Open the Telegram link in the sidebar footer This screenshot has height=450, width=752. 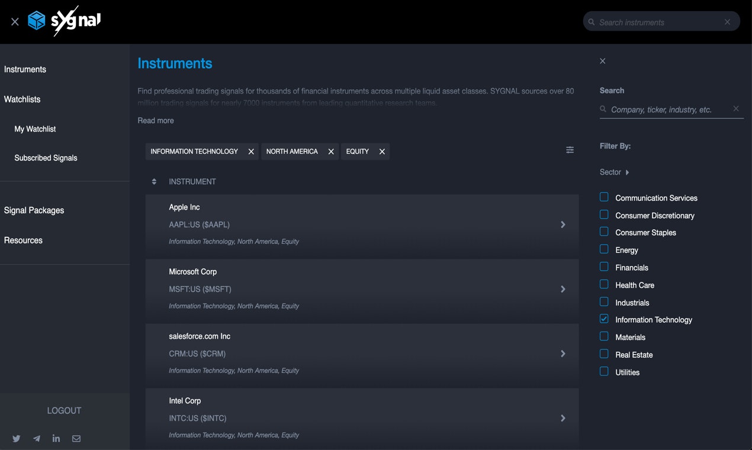37,439
